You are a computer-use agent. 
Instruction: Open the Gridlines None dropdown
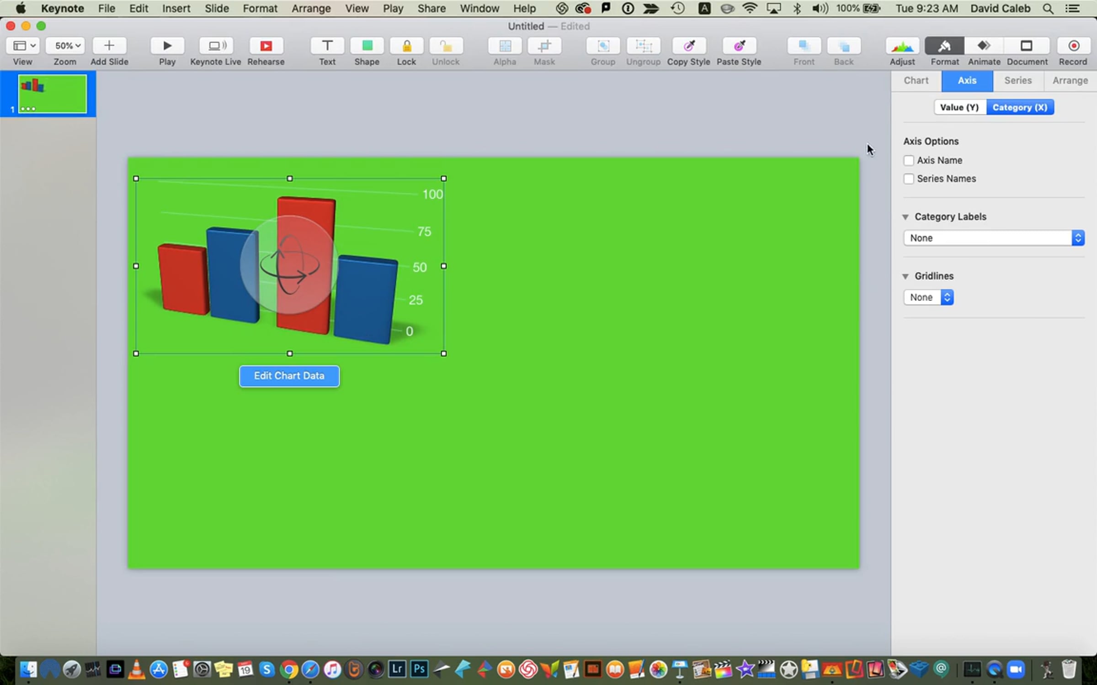click(928, 297)
